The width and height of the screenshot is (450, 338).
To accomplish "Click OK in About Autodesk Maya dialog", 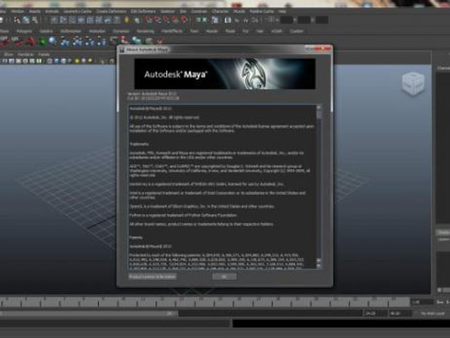I will pos(224,277).
